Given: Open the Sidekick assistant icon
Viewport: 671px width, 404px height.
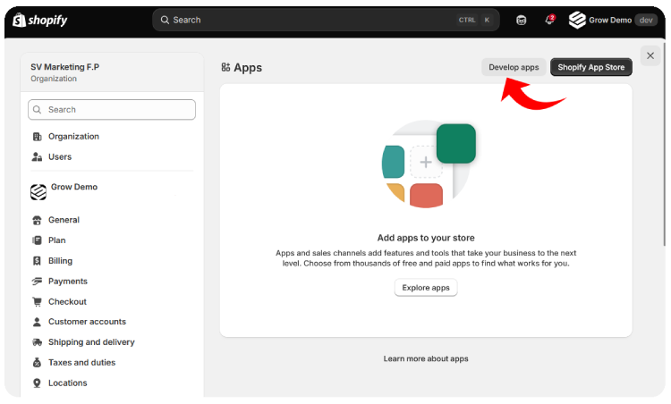Looking at the screenshot, I should 521,20.
